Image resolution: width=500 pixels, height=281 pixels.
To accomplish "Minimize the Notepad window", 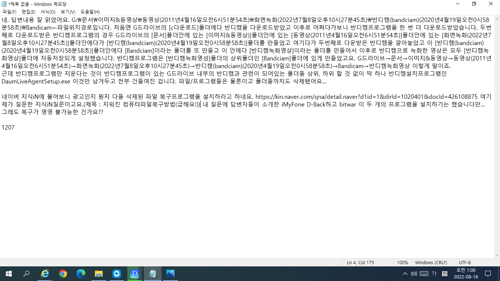I will coord(458,4).
